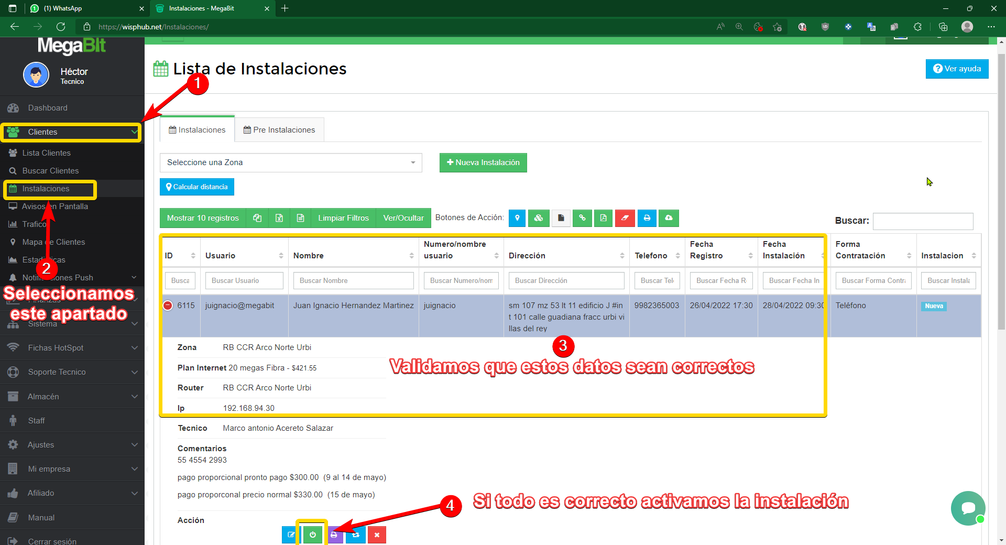Open the live chat bubble
Viewport: 1006px width, 545px height.
[x=968, y=508]
